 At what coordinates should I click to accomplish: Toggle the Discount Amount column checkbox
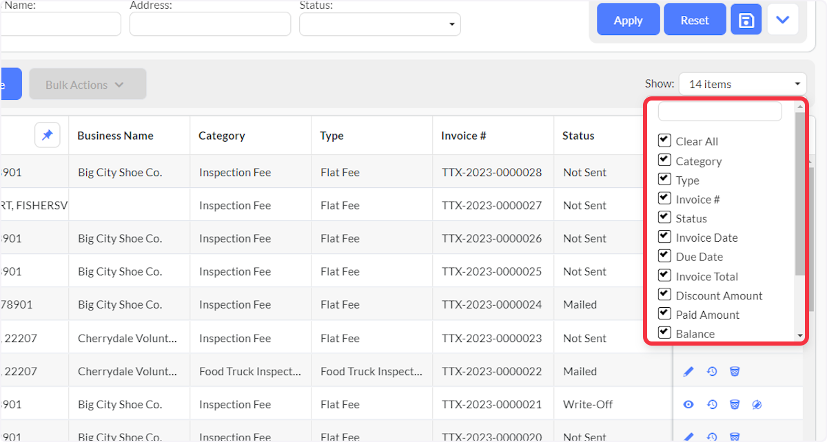click(x=664, y=295)
